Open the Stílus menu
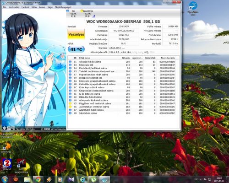The width and height of the screenshot is (229, 183). click(x=34, y=7)
